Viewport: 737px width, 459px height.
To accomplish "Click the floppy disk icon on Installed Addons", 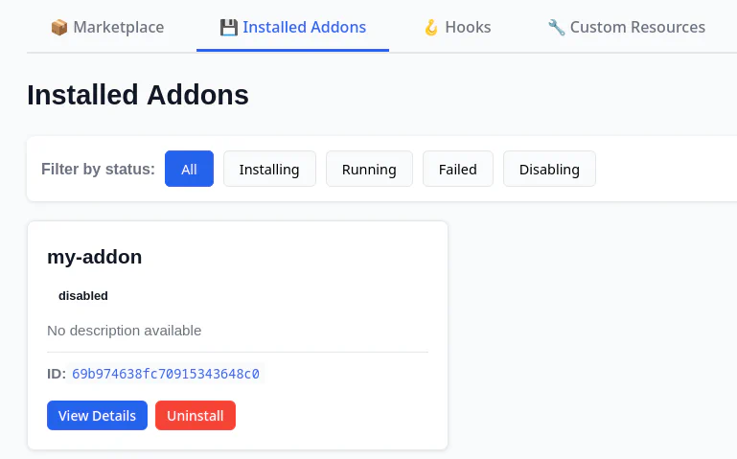I will tap(229, 28).
